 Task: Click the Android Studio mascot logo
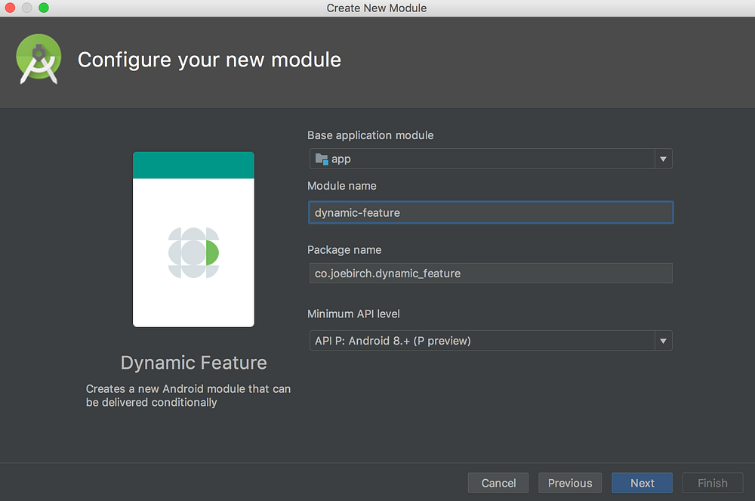[x=38, y=58]
